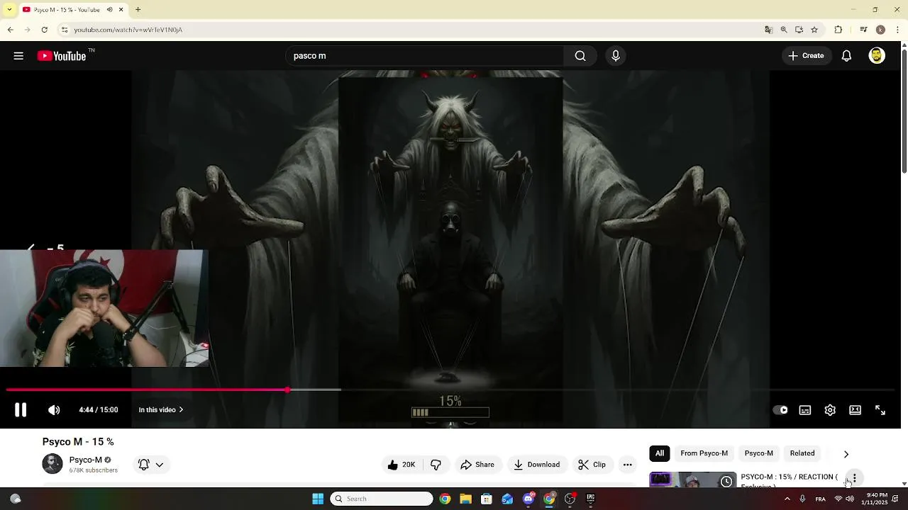This screenshot has height=510, width=908.
Task: Select the From Psyco-M chip
Action: pos(704,453)
